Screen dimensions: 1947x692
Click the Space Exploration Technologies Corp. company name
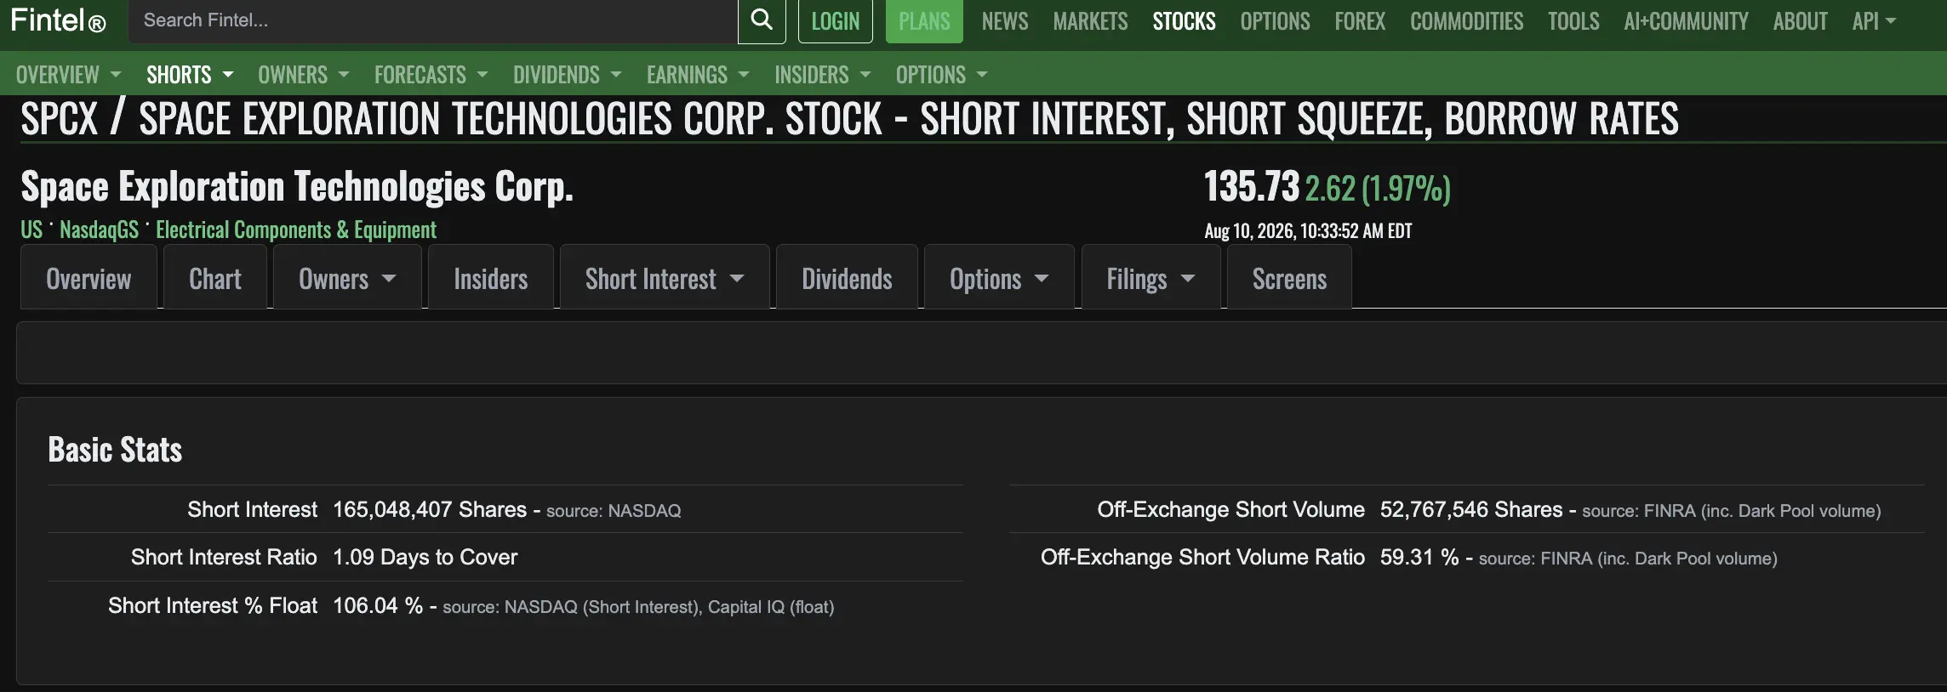297,187
